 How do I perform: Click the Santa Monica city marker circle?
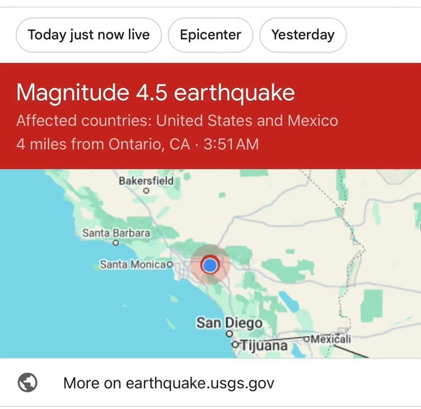[x=170, y=264]
